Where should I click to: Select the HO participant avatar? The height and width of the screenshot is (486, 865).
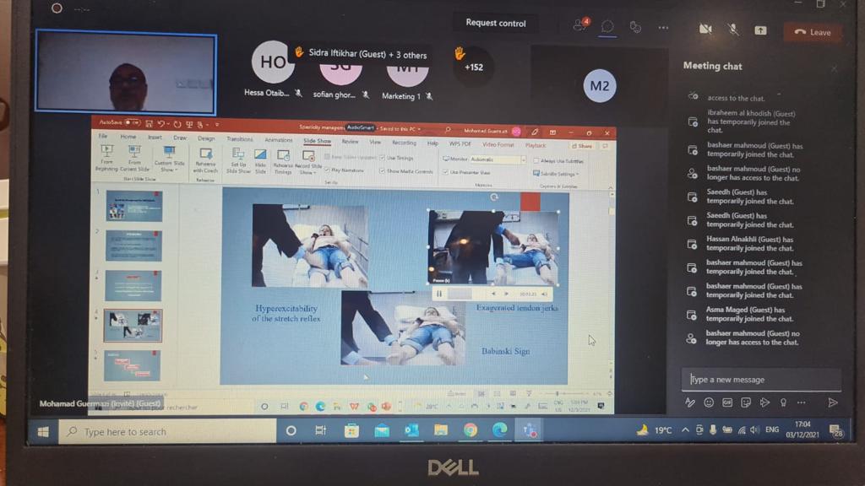(273, 62)
